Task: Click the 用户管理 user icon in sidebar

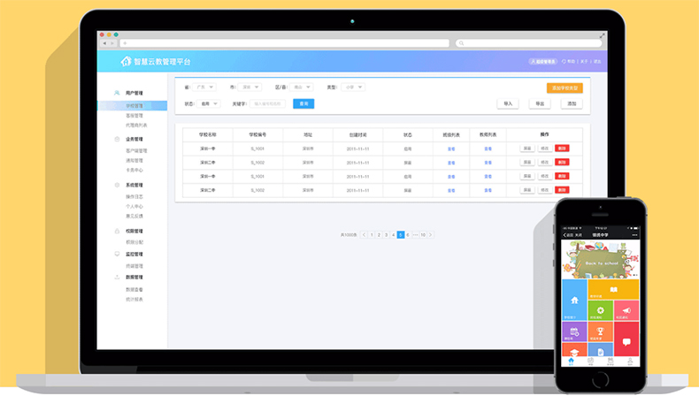Action: pos(118,93)
